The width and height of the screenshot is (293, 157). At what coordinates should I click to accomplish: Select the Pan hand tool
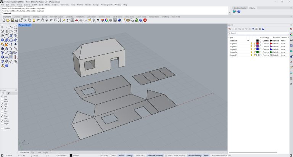(42, 20)
